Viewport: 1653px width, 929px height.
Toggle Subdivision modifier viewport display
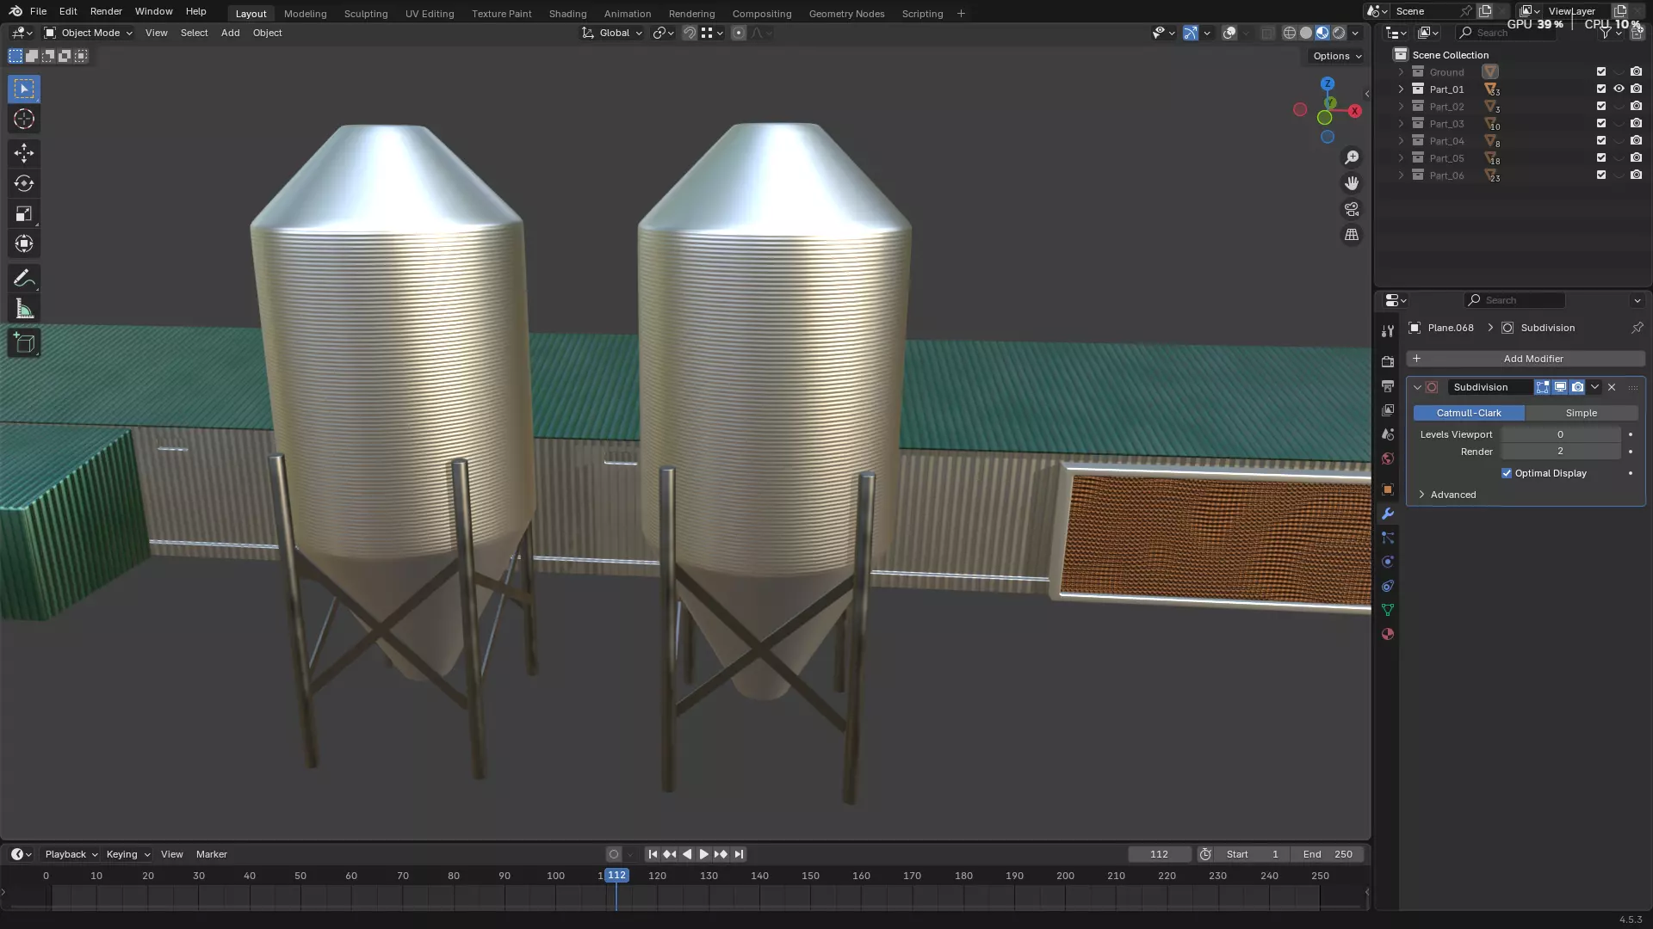tap(1560, 387)
